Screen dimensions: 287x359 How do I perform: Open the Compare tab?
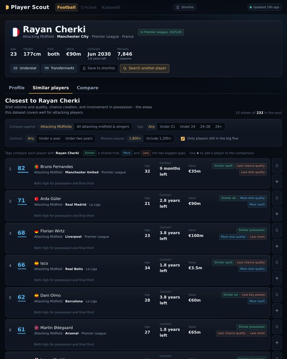[88, 88]
